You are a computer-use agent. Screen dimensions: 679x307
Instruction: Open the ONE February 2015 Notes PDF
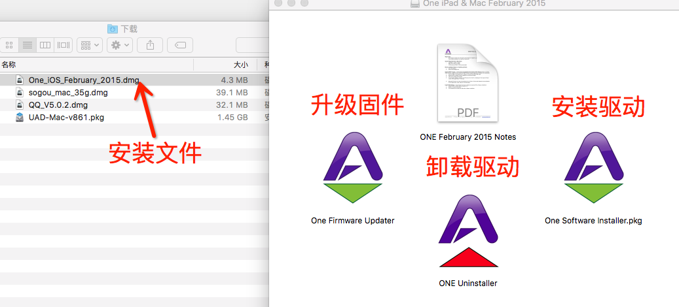468,83
